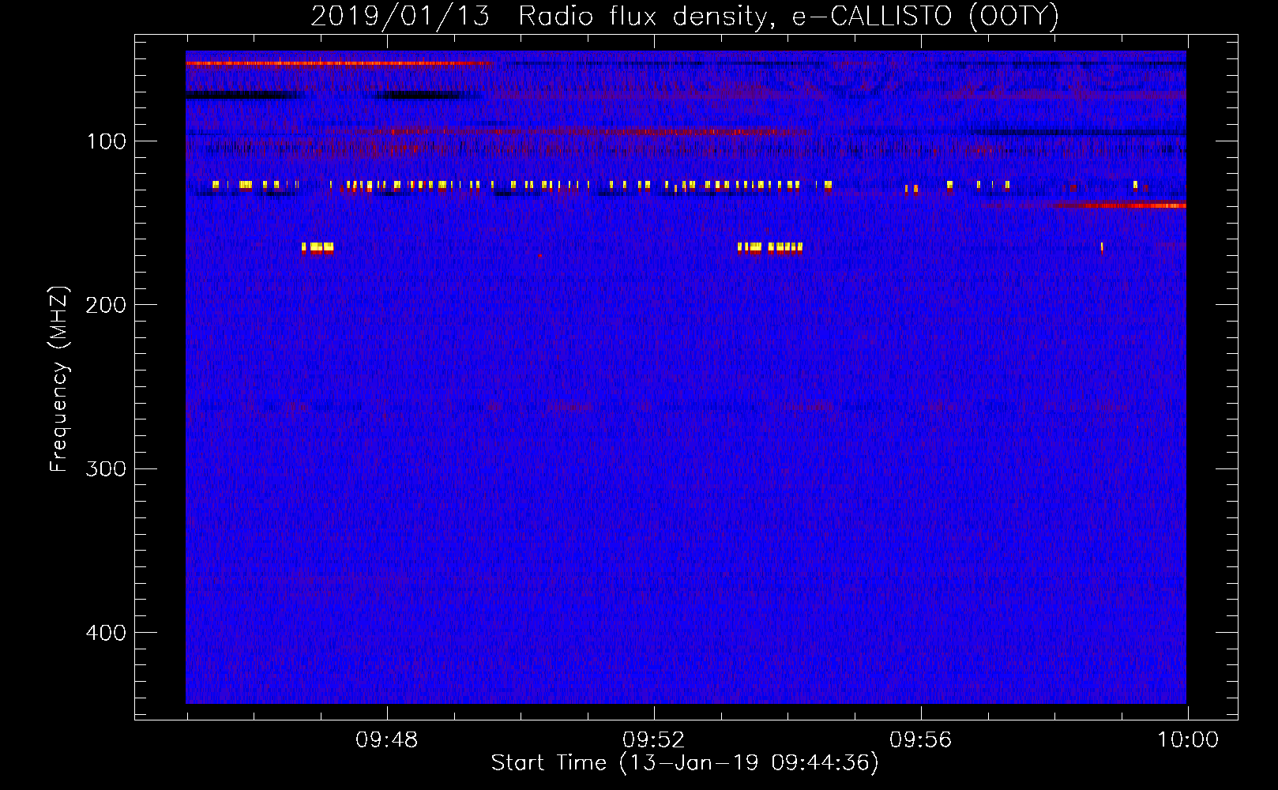Click the 09:48 time tick label
Screen dimensions: 1278x790
(x=386, y=740)
